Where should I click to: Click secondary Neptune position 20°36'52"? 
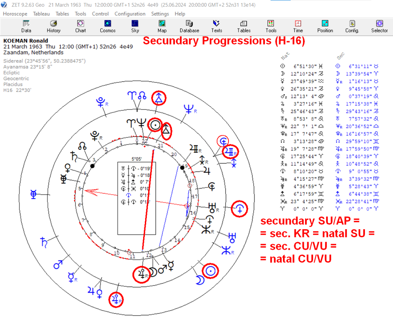point(359,126)
